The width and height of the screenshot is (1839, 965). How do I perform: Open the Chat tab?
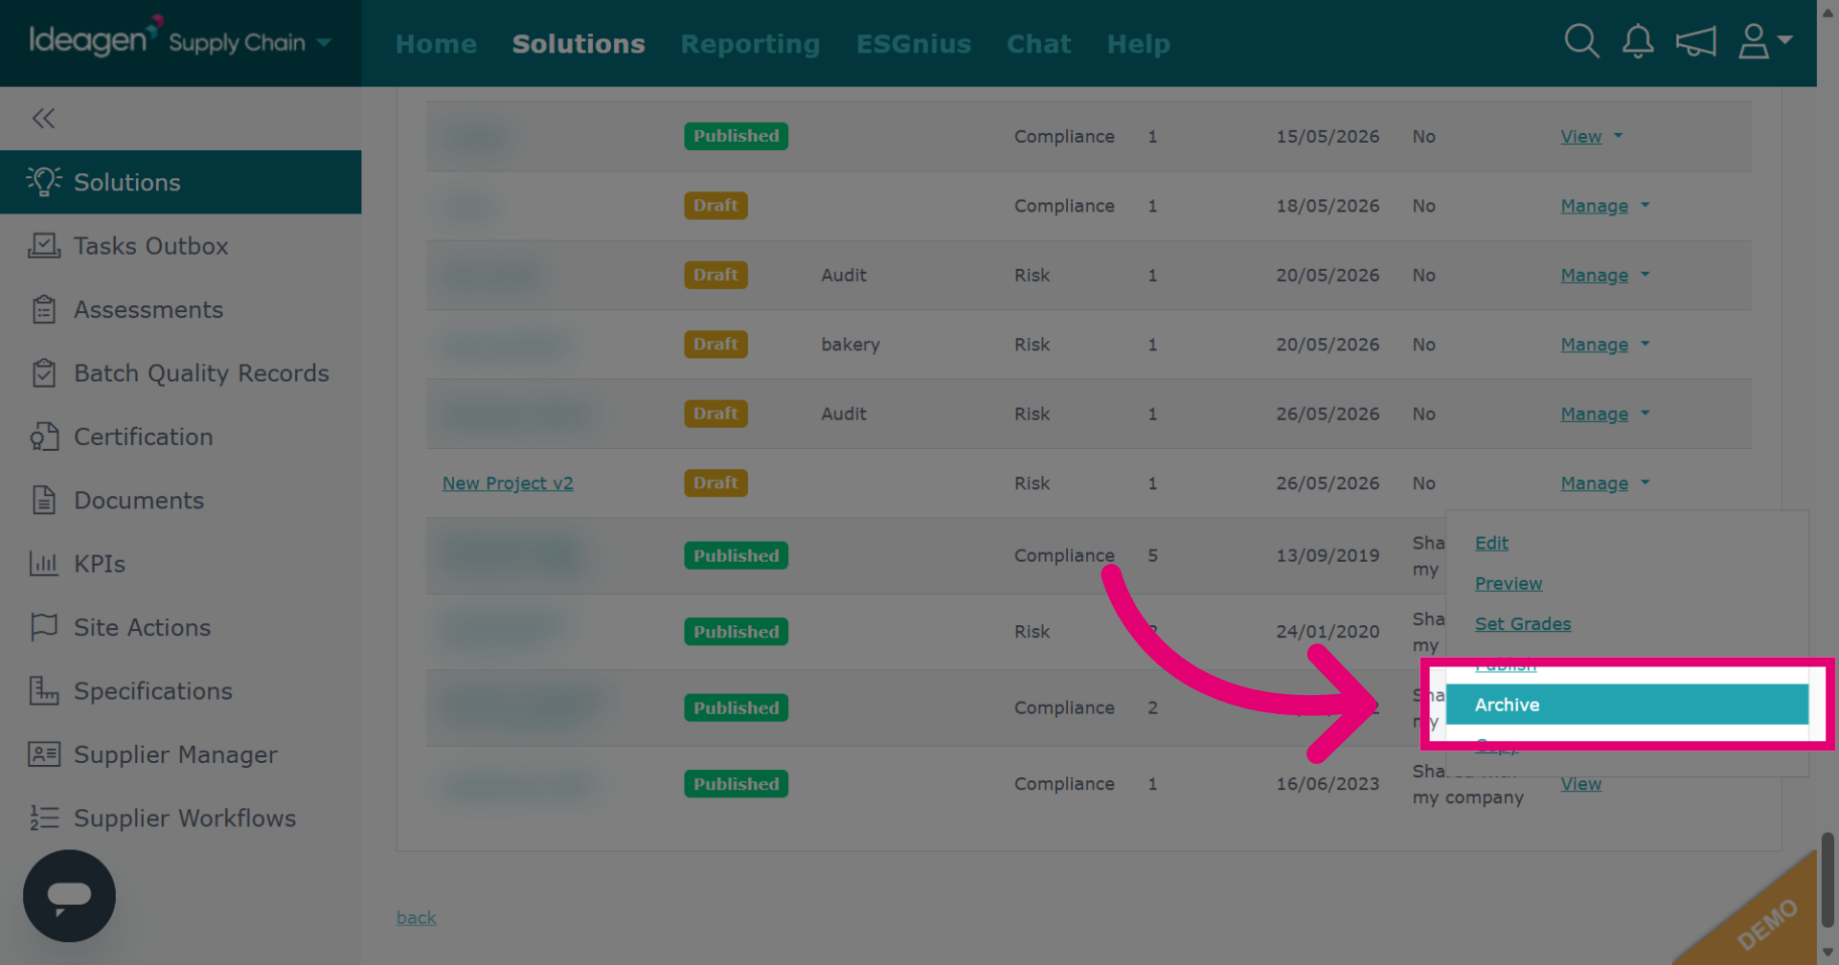(1038, 44)
